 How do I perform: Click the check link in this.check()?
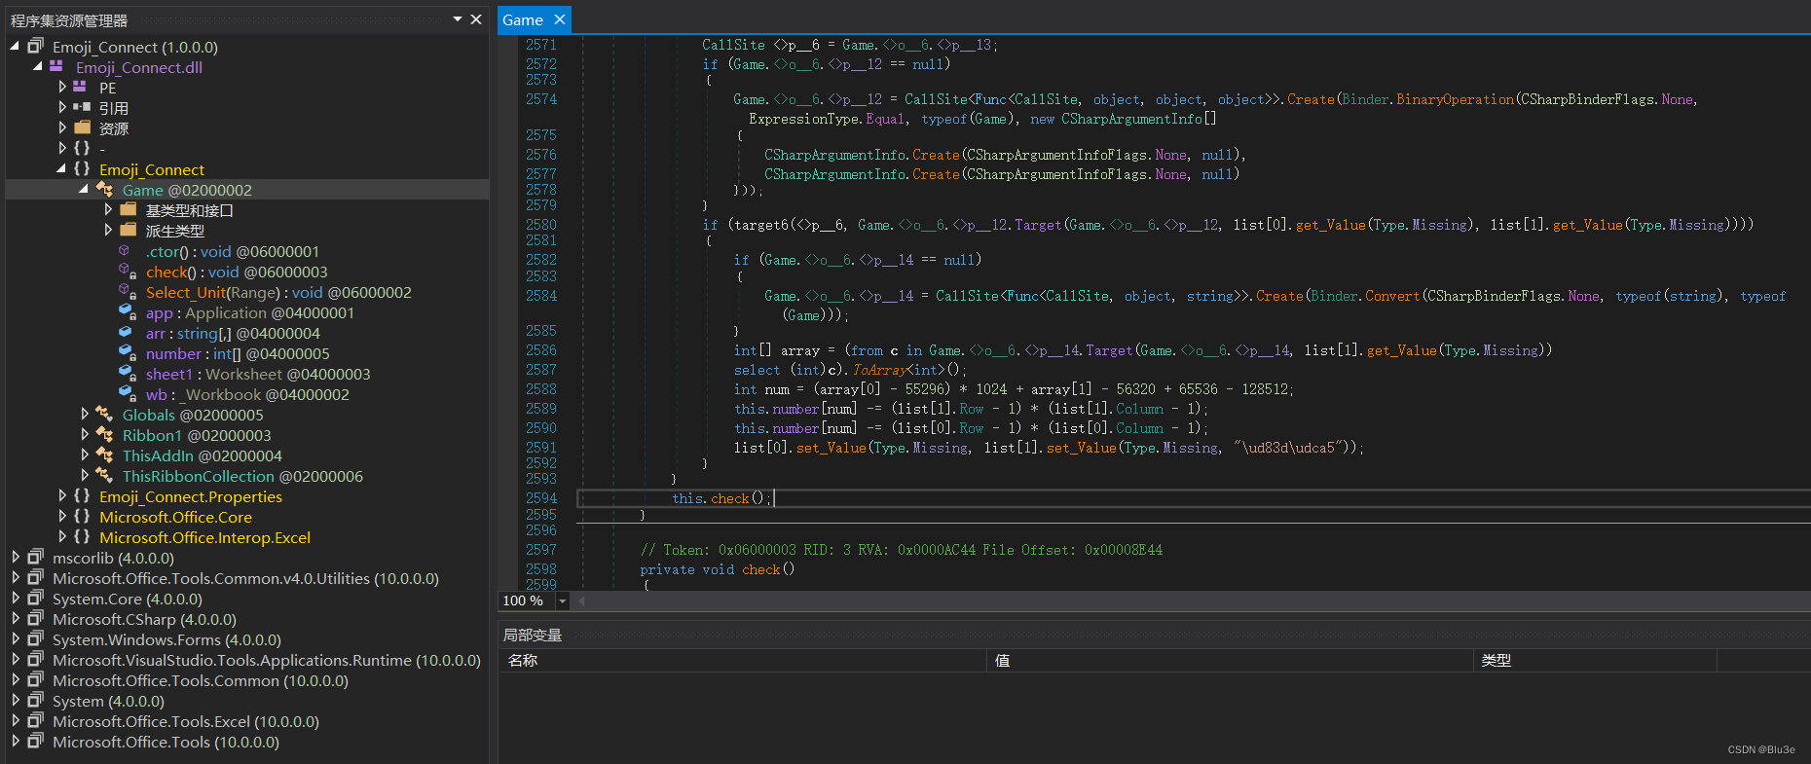pos(730,498)
